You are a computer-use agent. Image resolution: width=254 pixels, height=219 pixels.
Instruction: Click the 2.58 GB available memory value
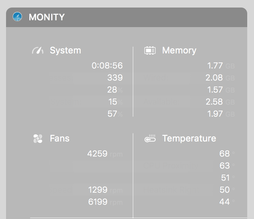pos(220,102)
